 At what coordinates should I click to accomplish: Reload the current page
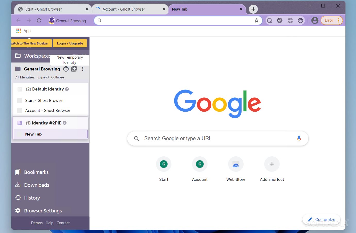point(39,20)
